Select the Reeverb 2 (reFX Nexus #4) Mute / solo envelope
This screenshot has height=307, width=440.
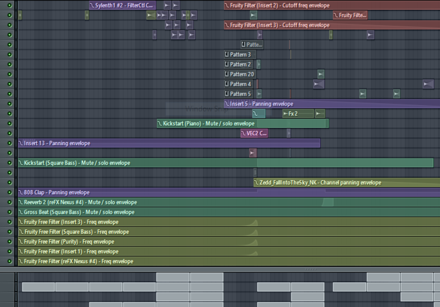[229, 202]
